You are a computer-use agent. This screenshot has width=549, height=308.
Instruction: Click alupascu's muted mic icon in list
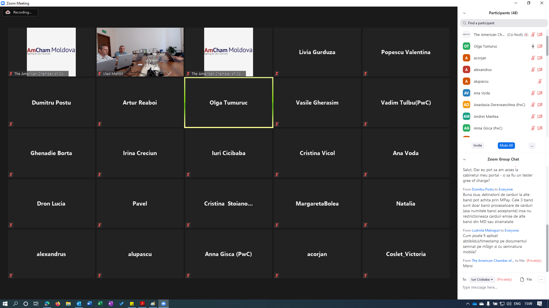coord(540,81)
